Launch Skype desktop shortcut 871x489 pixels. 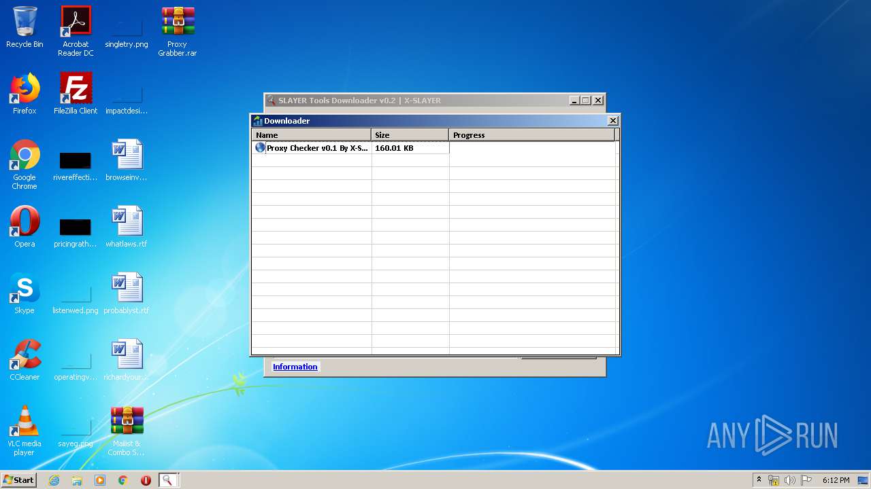(x=24, y=293)
